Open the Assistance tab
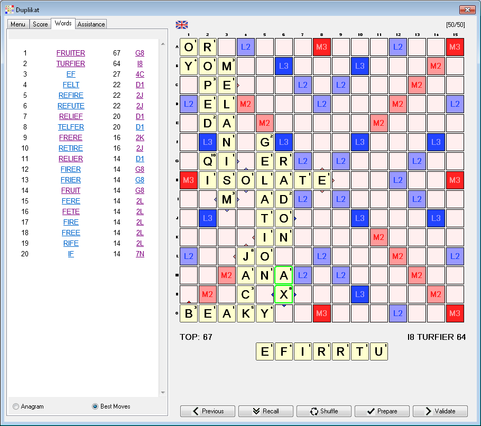Viewport: 481px width, 426px height. pos(91,24)
